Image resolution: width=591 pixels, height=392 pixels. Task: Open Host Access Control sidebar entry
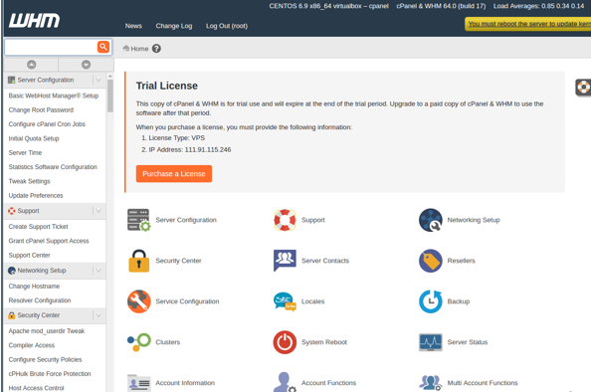coord(36,388)
